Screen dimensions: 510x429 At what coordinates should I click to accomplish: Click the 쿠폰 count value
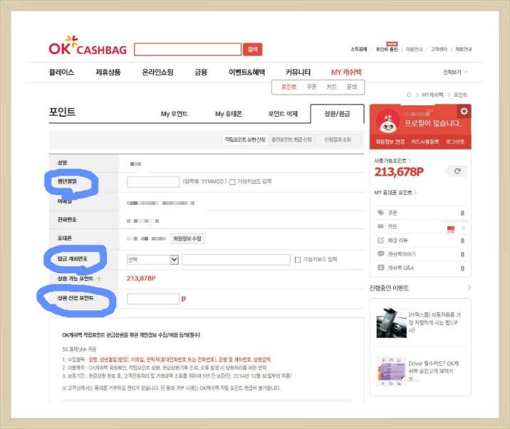462,213
